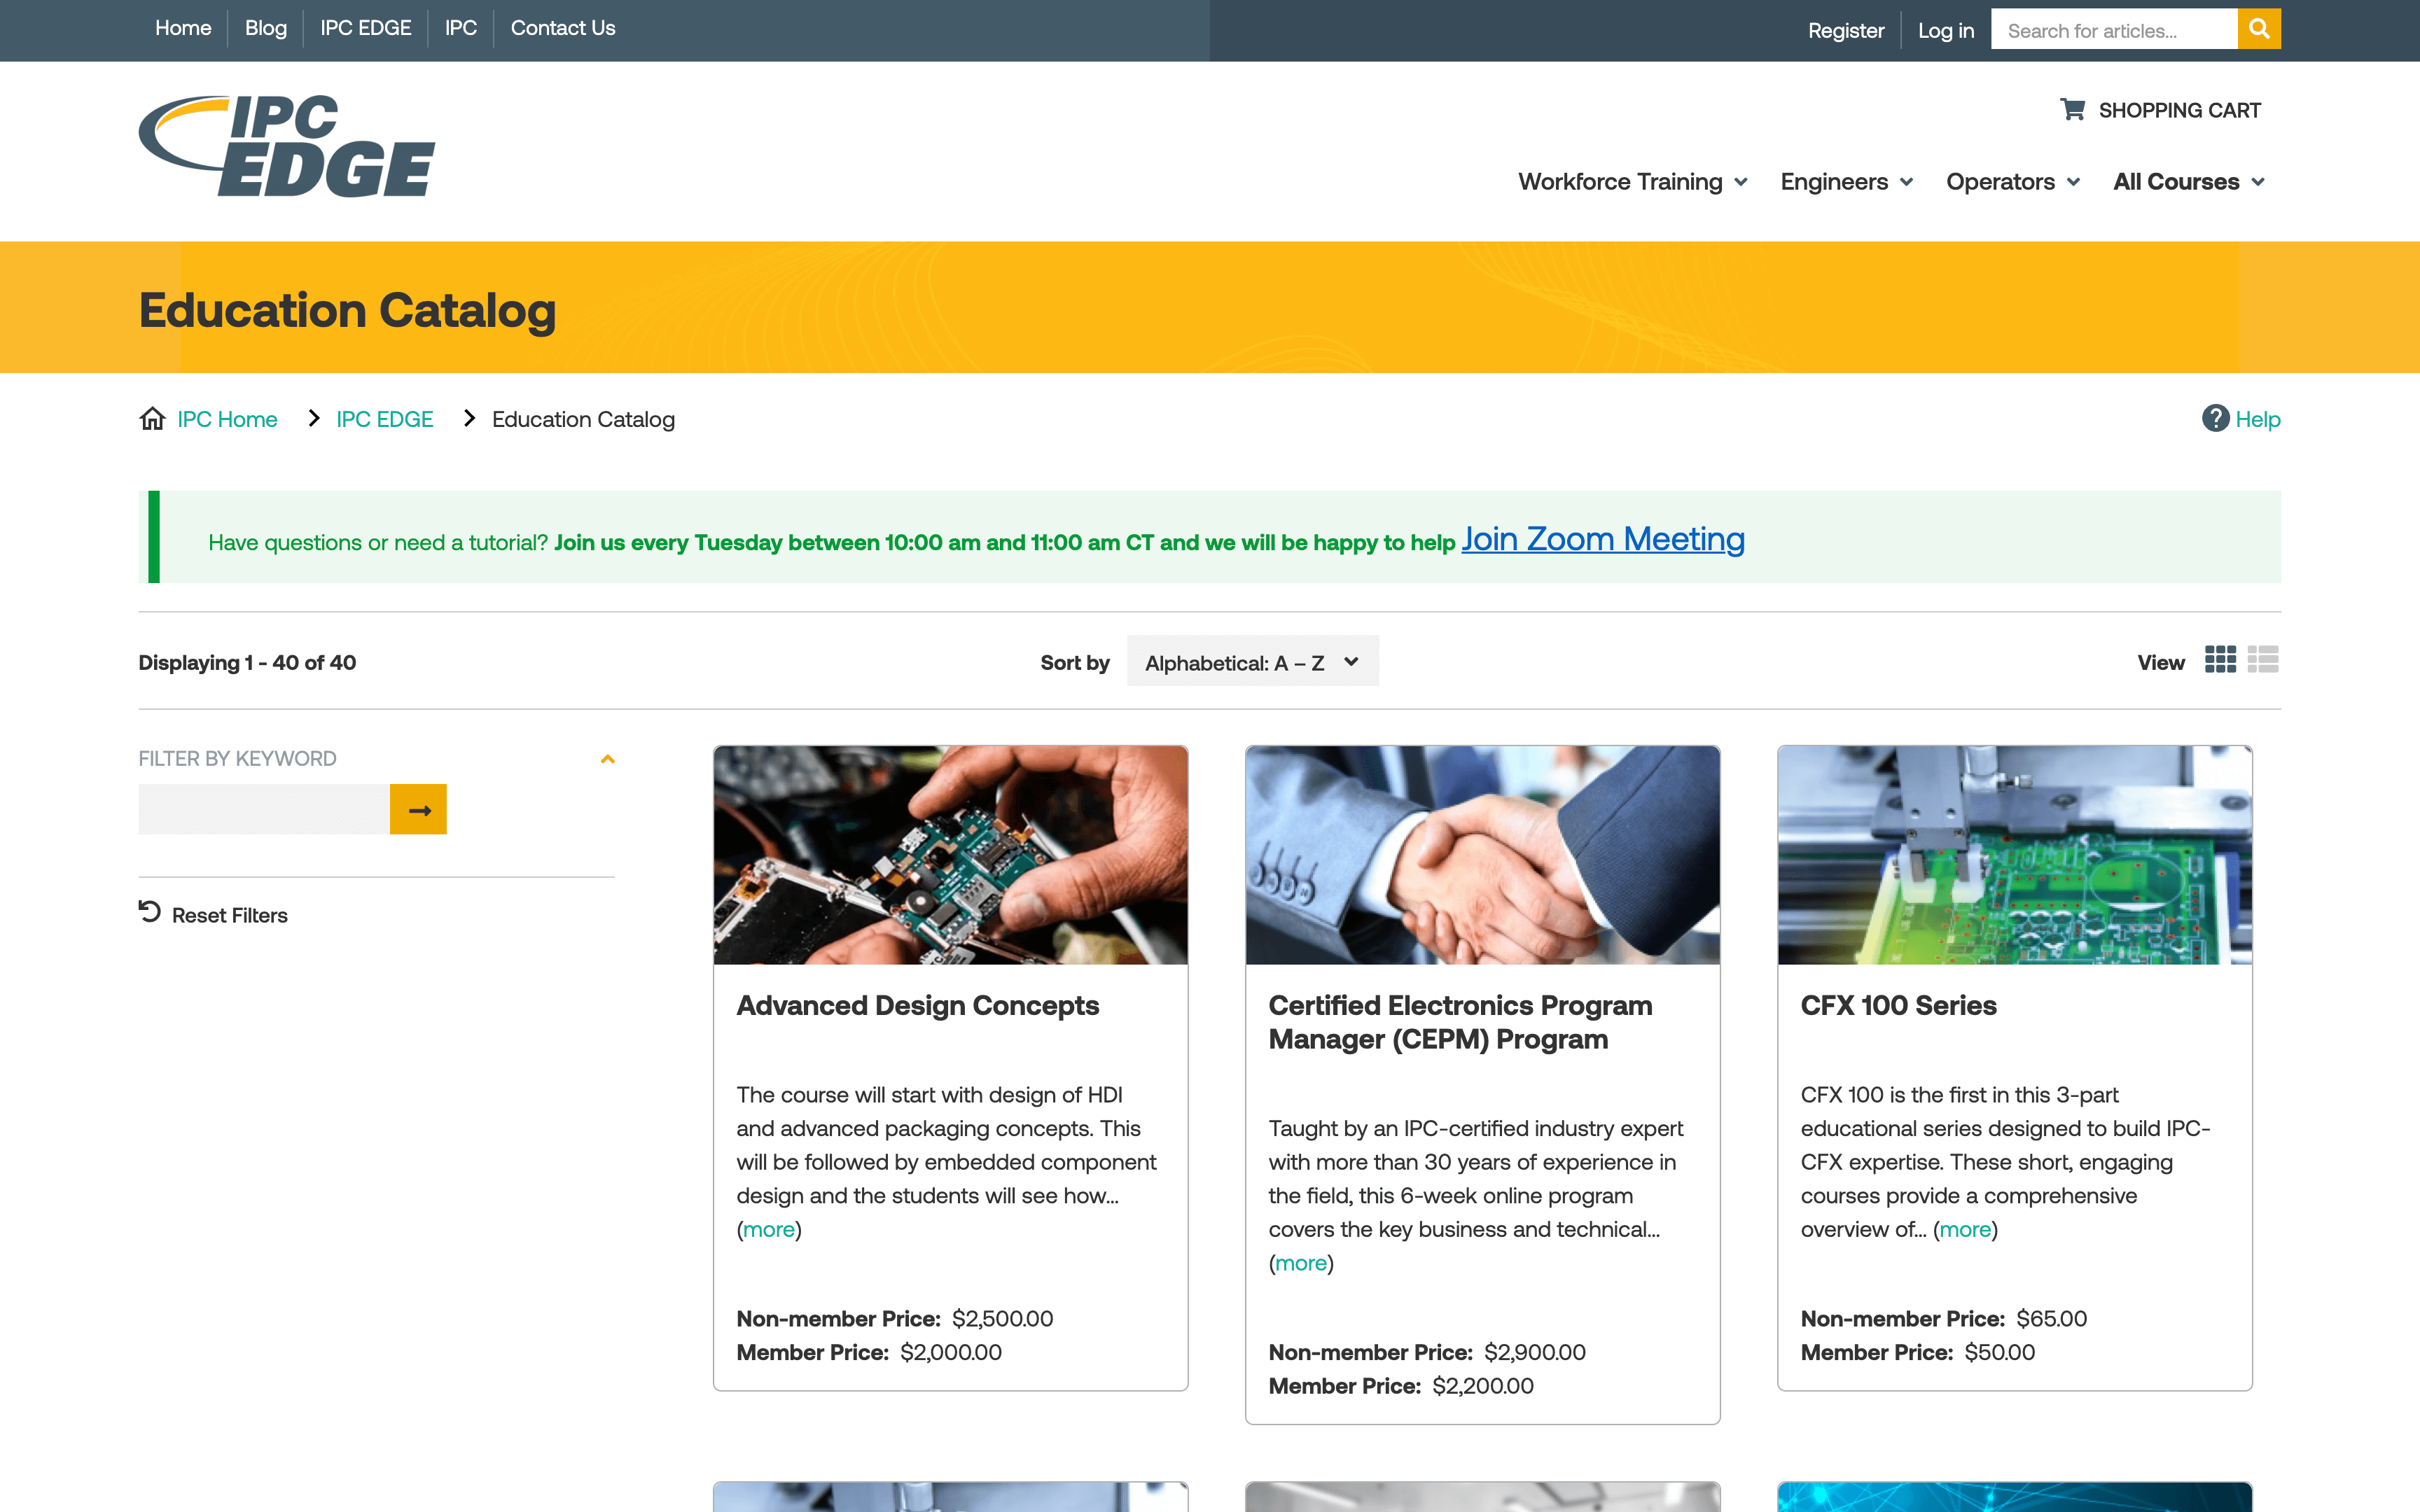Image resolution: width=2420 pixels, height=1512 pixels.
Task: Click the IPC EDGE logo
Action: pos(288,147)
